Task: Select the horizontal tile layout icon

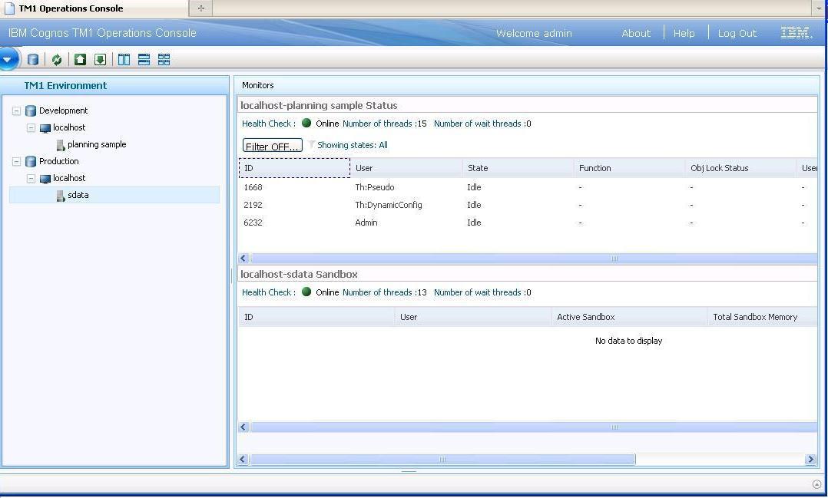Action: (144, 59)
